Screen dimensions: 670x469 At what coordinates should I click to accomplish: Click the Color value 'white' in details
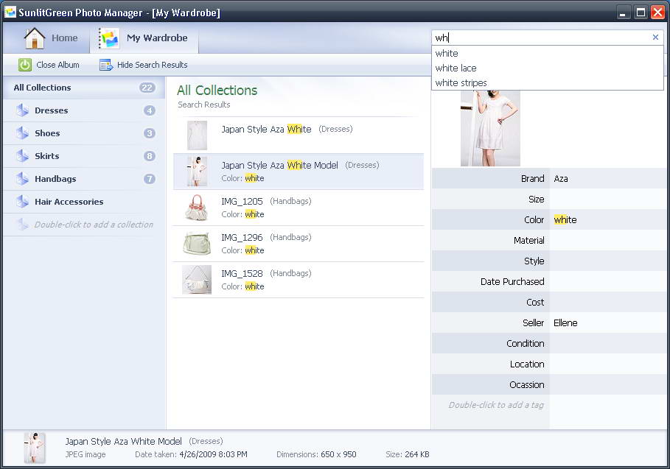point(565,220)
